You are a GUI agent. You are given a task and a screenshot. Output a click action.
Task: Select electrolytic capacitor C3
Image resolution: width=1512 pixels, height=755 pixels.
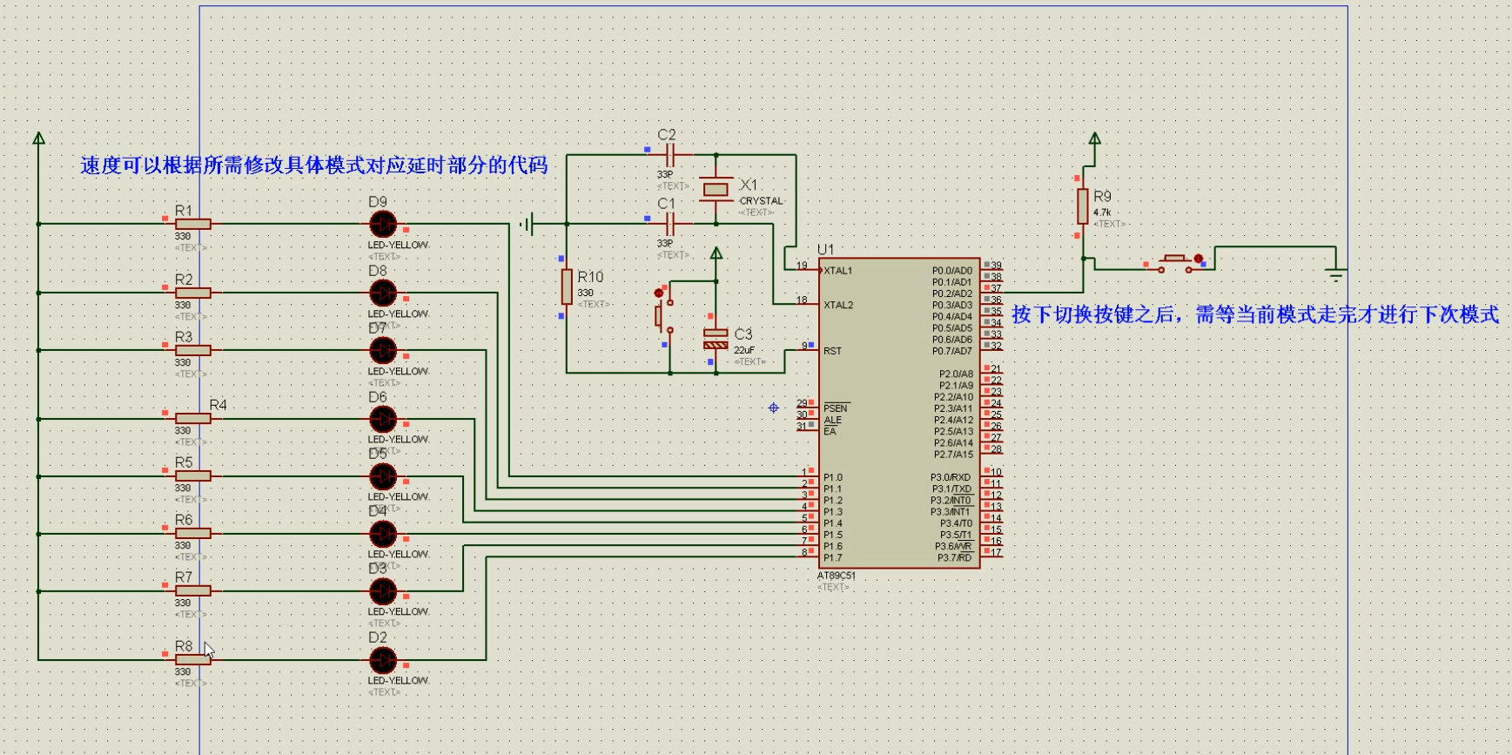point(716,339)
